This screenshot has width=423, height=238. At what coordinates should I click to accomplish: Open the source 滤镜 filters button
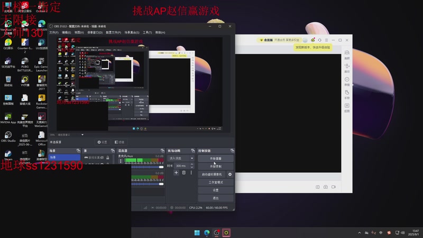point(119,142)
